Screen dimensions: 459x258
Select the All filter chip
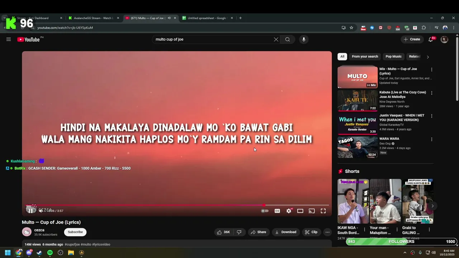(342, 57)
